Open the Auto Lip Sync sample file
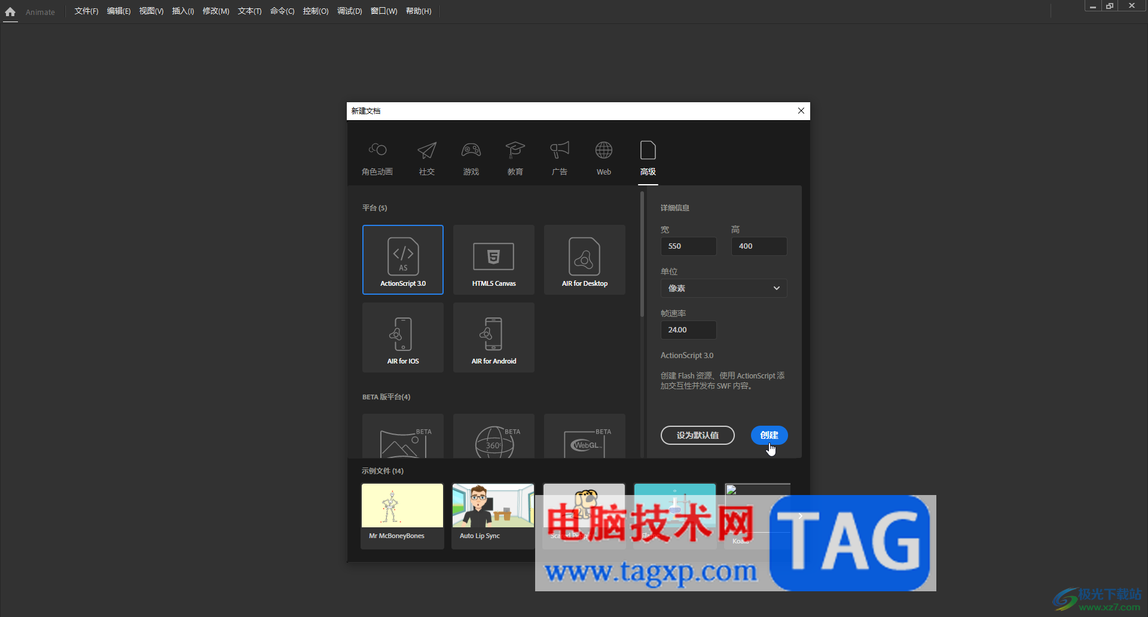Viewport: 1148px width, 617px height. 493,516
